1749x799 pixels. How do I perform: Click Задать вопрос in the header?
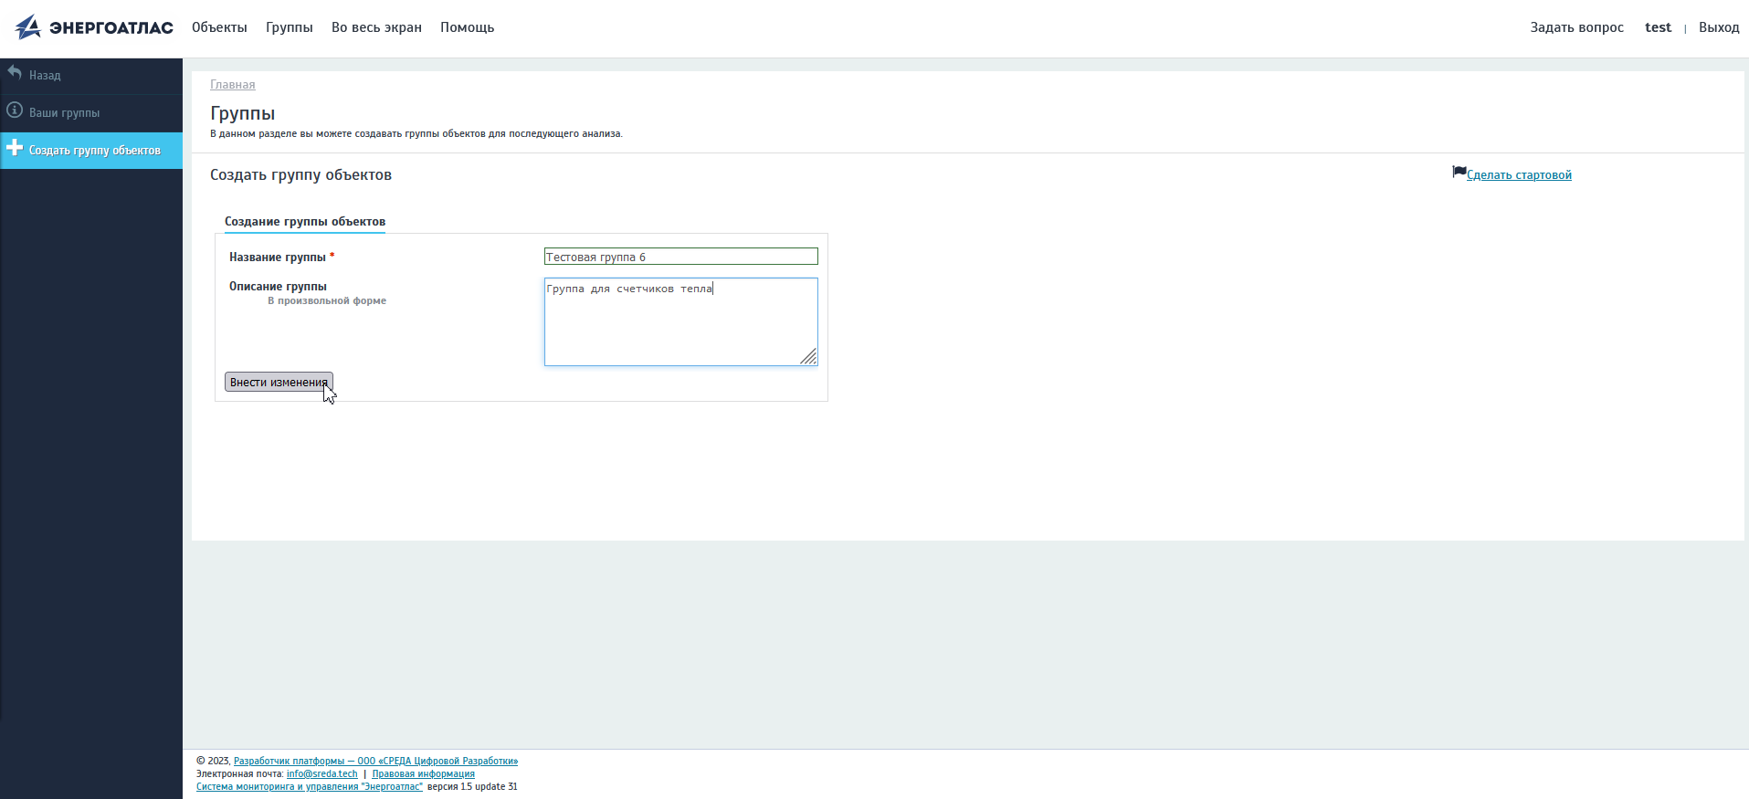tap(1576, 27)
